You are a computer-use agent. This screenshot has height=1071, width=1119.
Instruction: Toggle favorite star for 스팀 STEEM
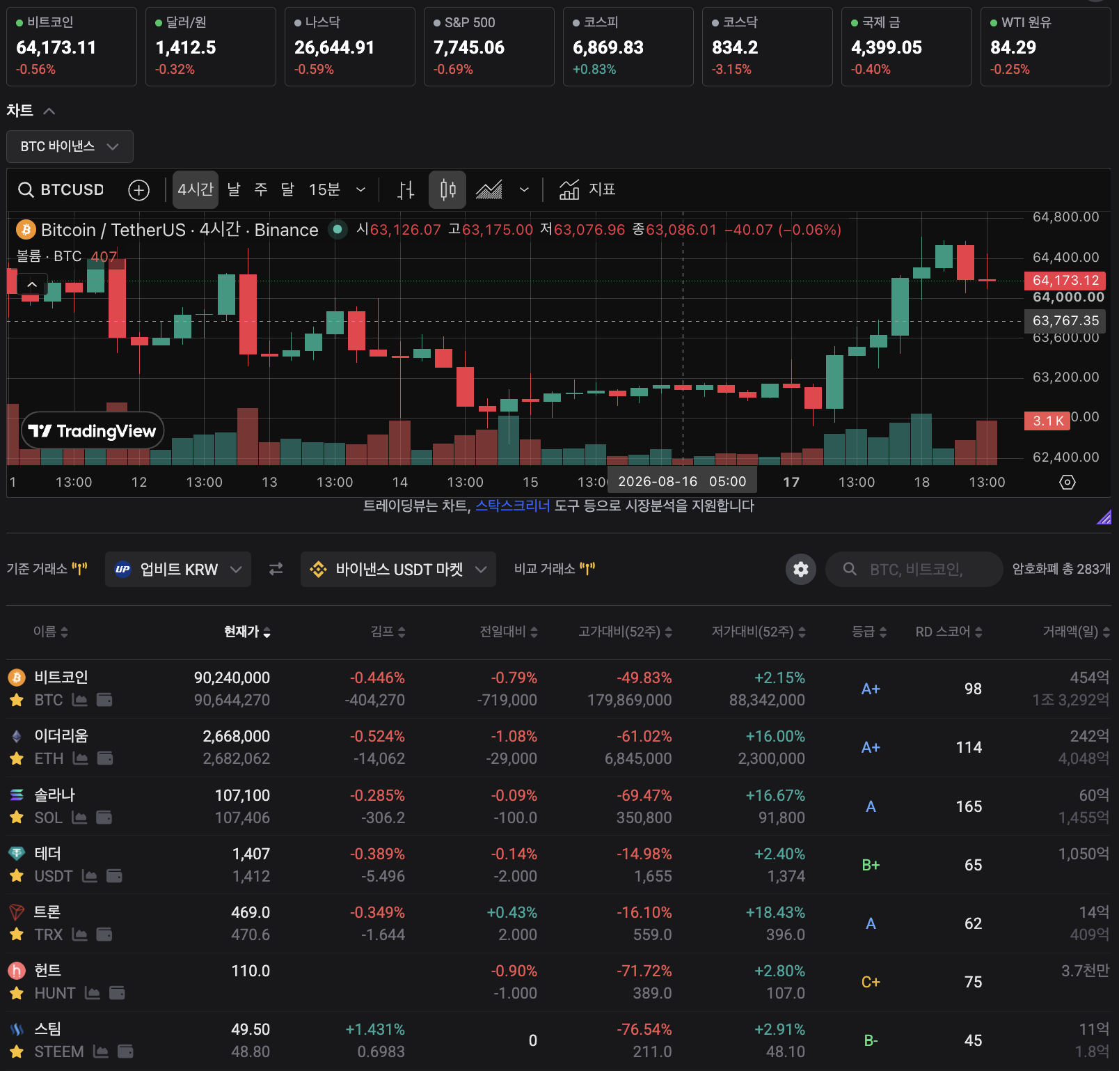[17, 1052]
